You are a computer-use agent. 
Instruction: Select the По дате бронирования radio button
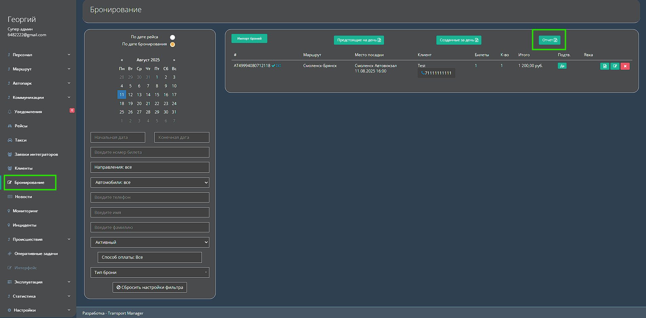coord(172,44)
